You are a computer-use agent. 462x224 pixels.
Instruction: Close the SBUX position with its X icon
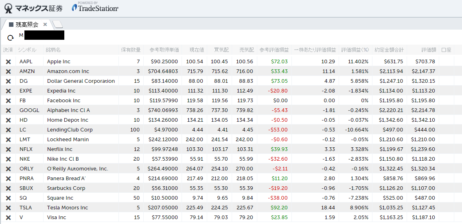(x=9, y=188)
